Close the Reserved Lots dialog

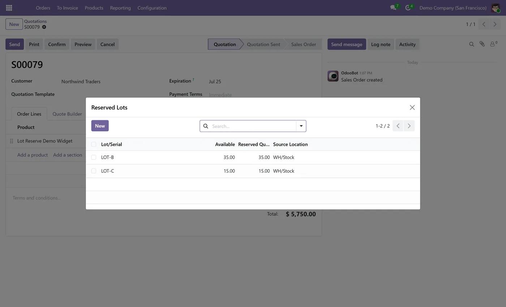click(412, 108)
